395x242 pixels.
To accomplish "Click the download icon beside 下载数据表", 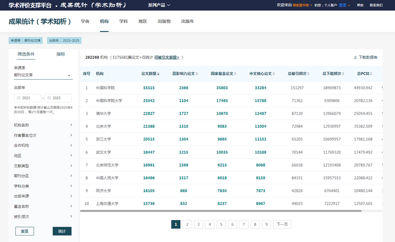I will [x=355, y=58].
